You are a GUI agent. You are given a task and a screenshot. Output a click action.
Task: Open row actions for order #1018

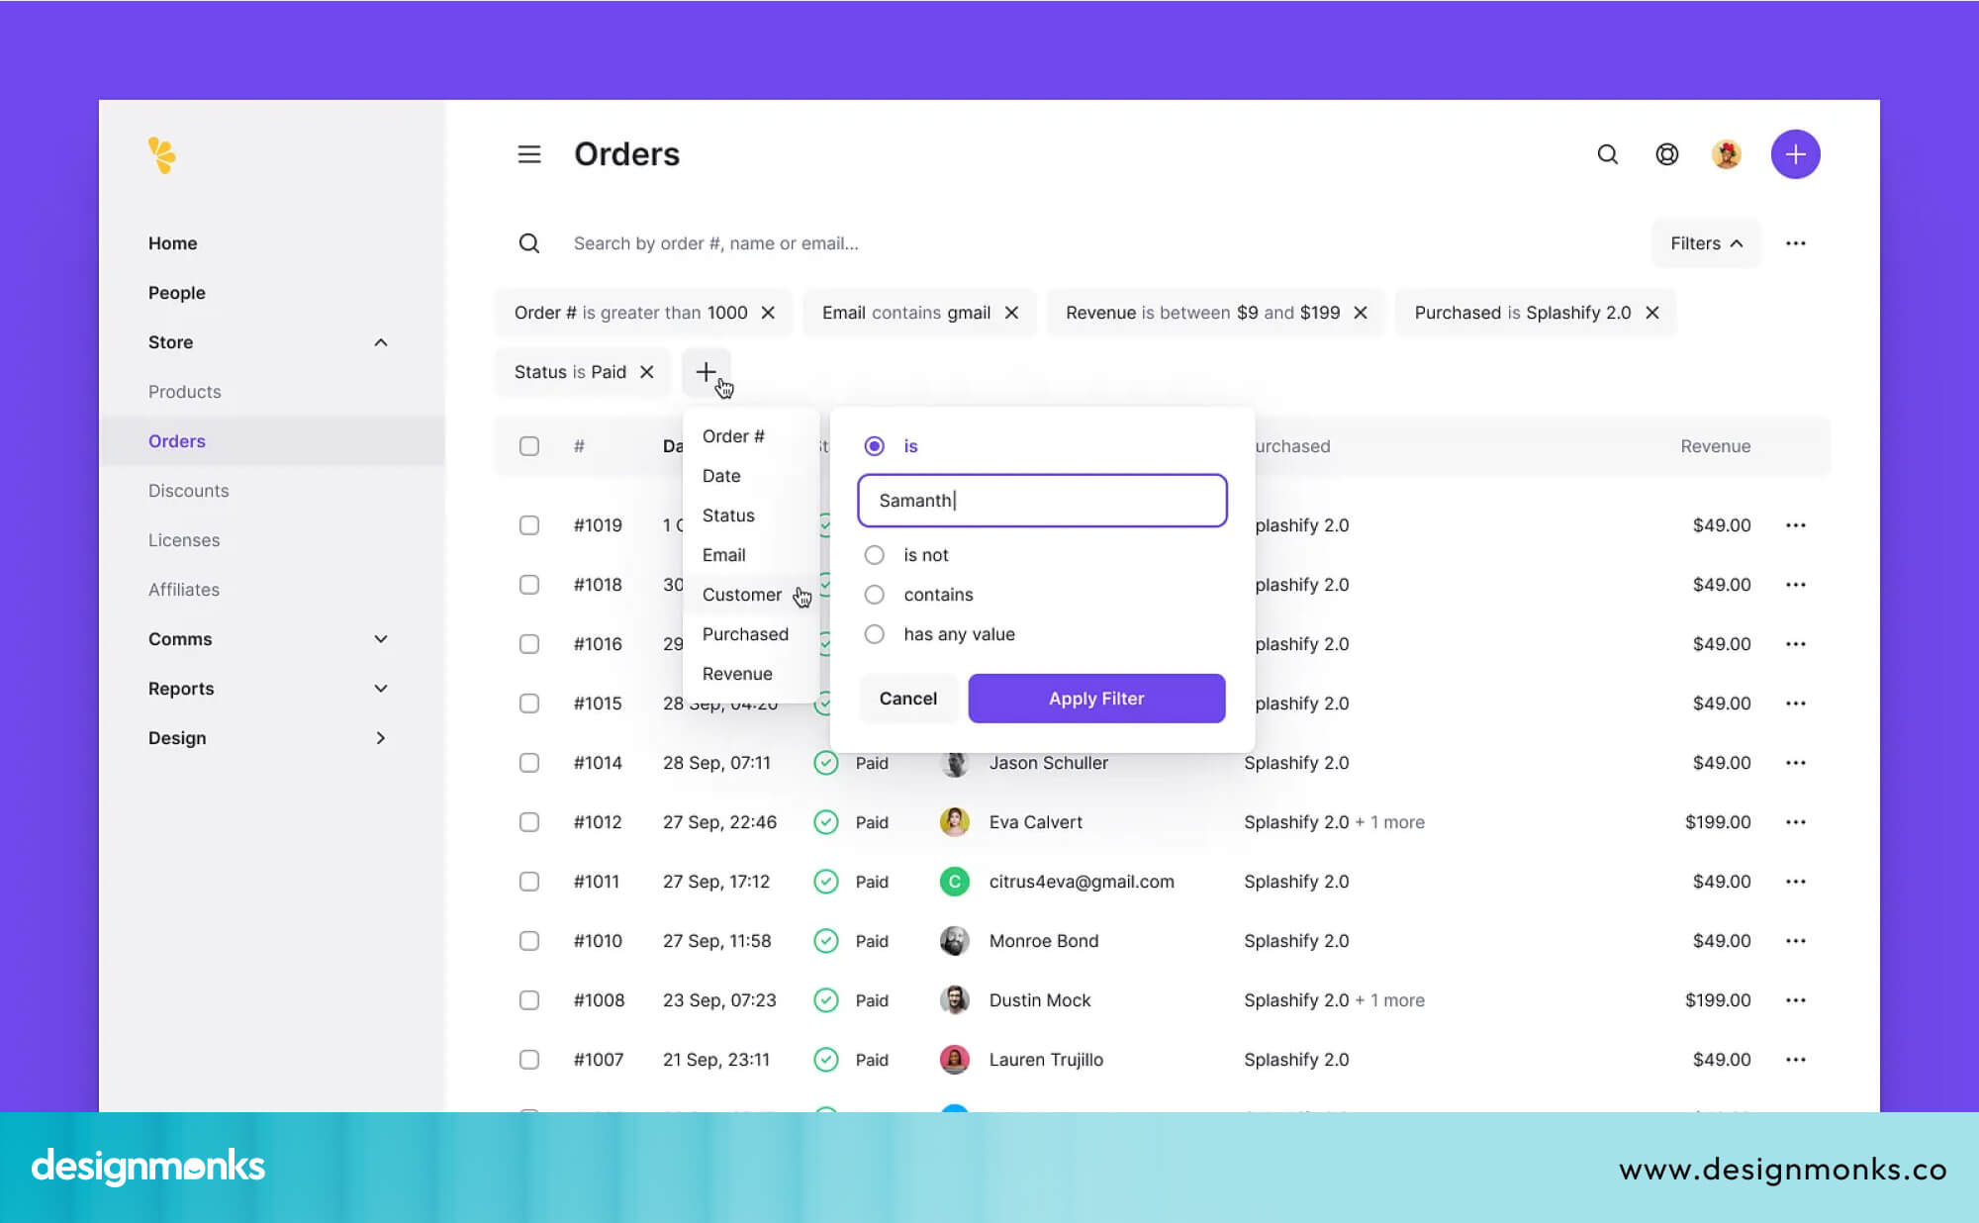(x=1796, y=585)
